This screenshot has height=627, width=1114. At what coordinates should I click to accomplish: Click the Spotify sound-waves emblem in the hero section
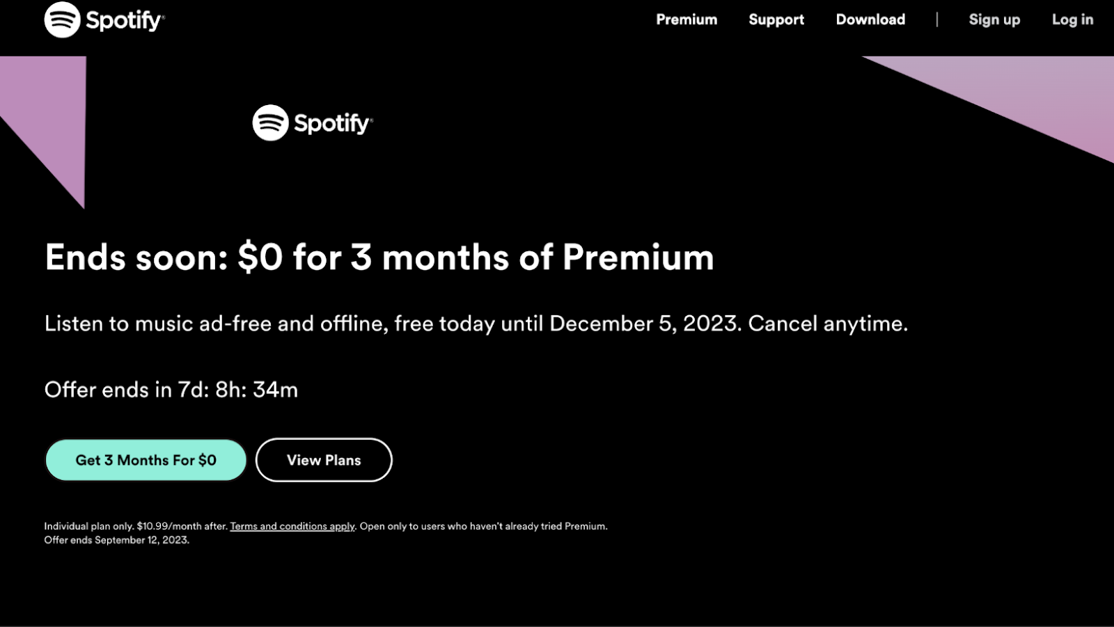271,122
